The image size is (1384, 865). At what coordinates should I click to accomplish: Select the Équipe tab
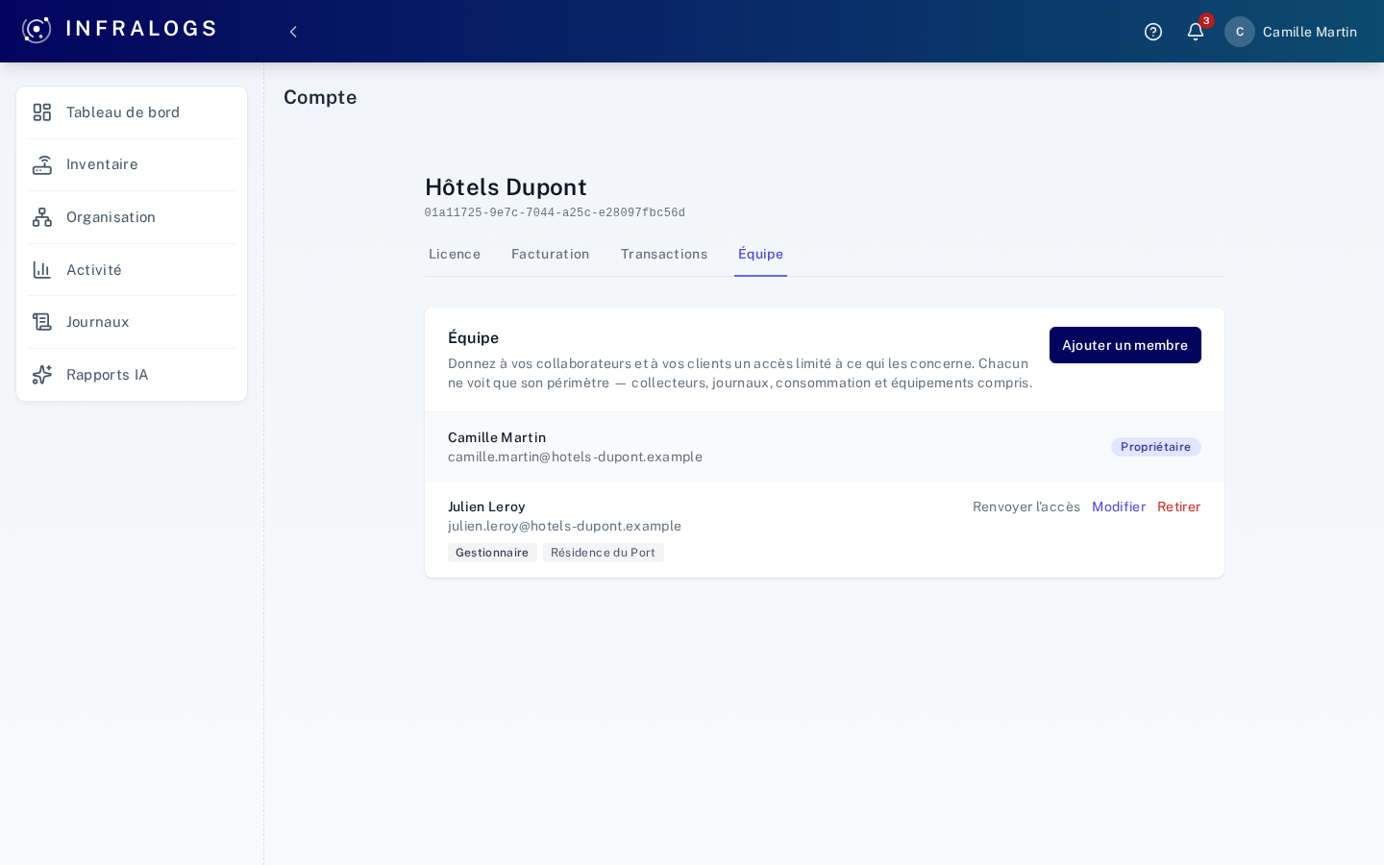[760, 254]
